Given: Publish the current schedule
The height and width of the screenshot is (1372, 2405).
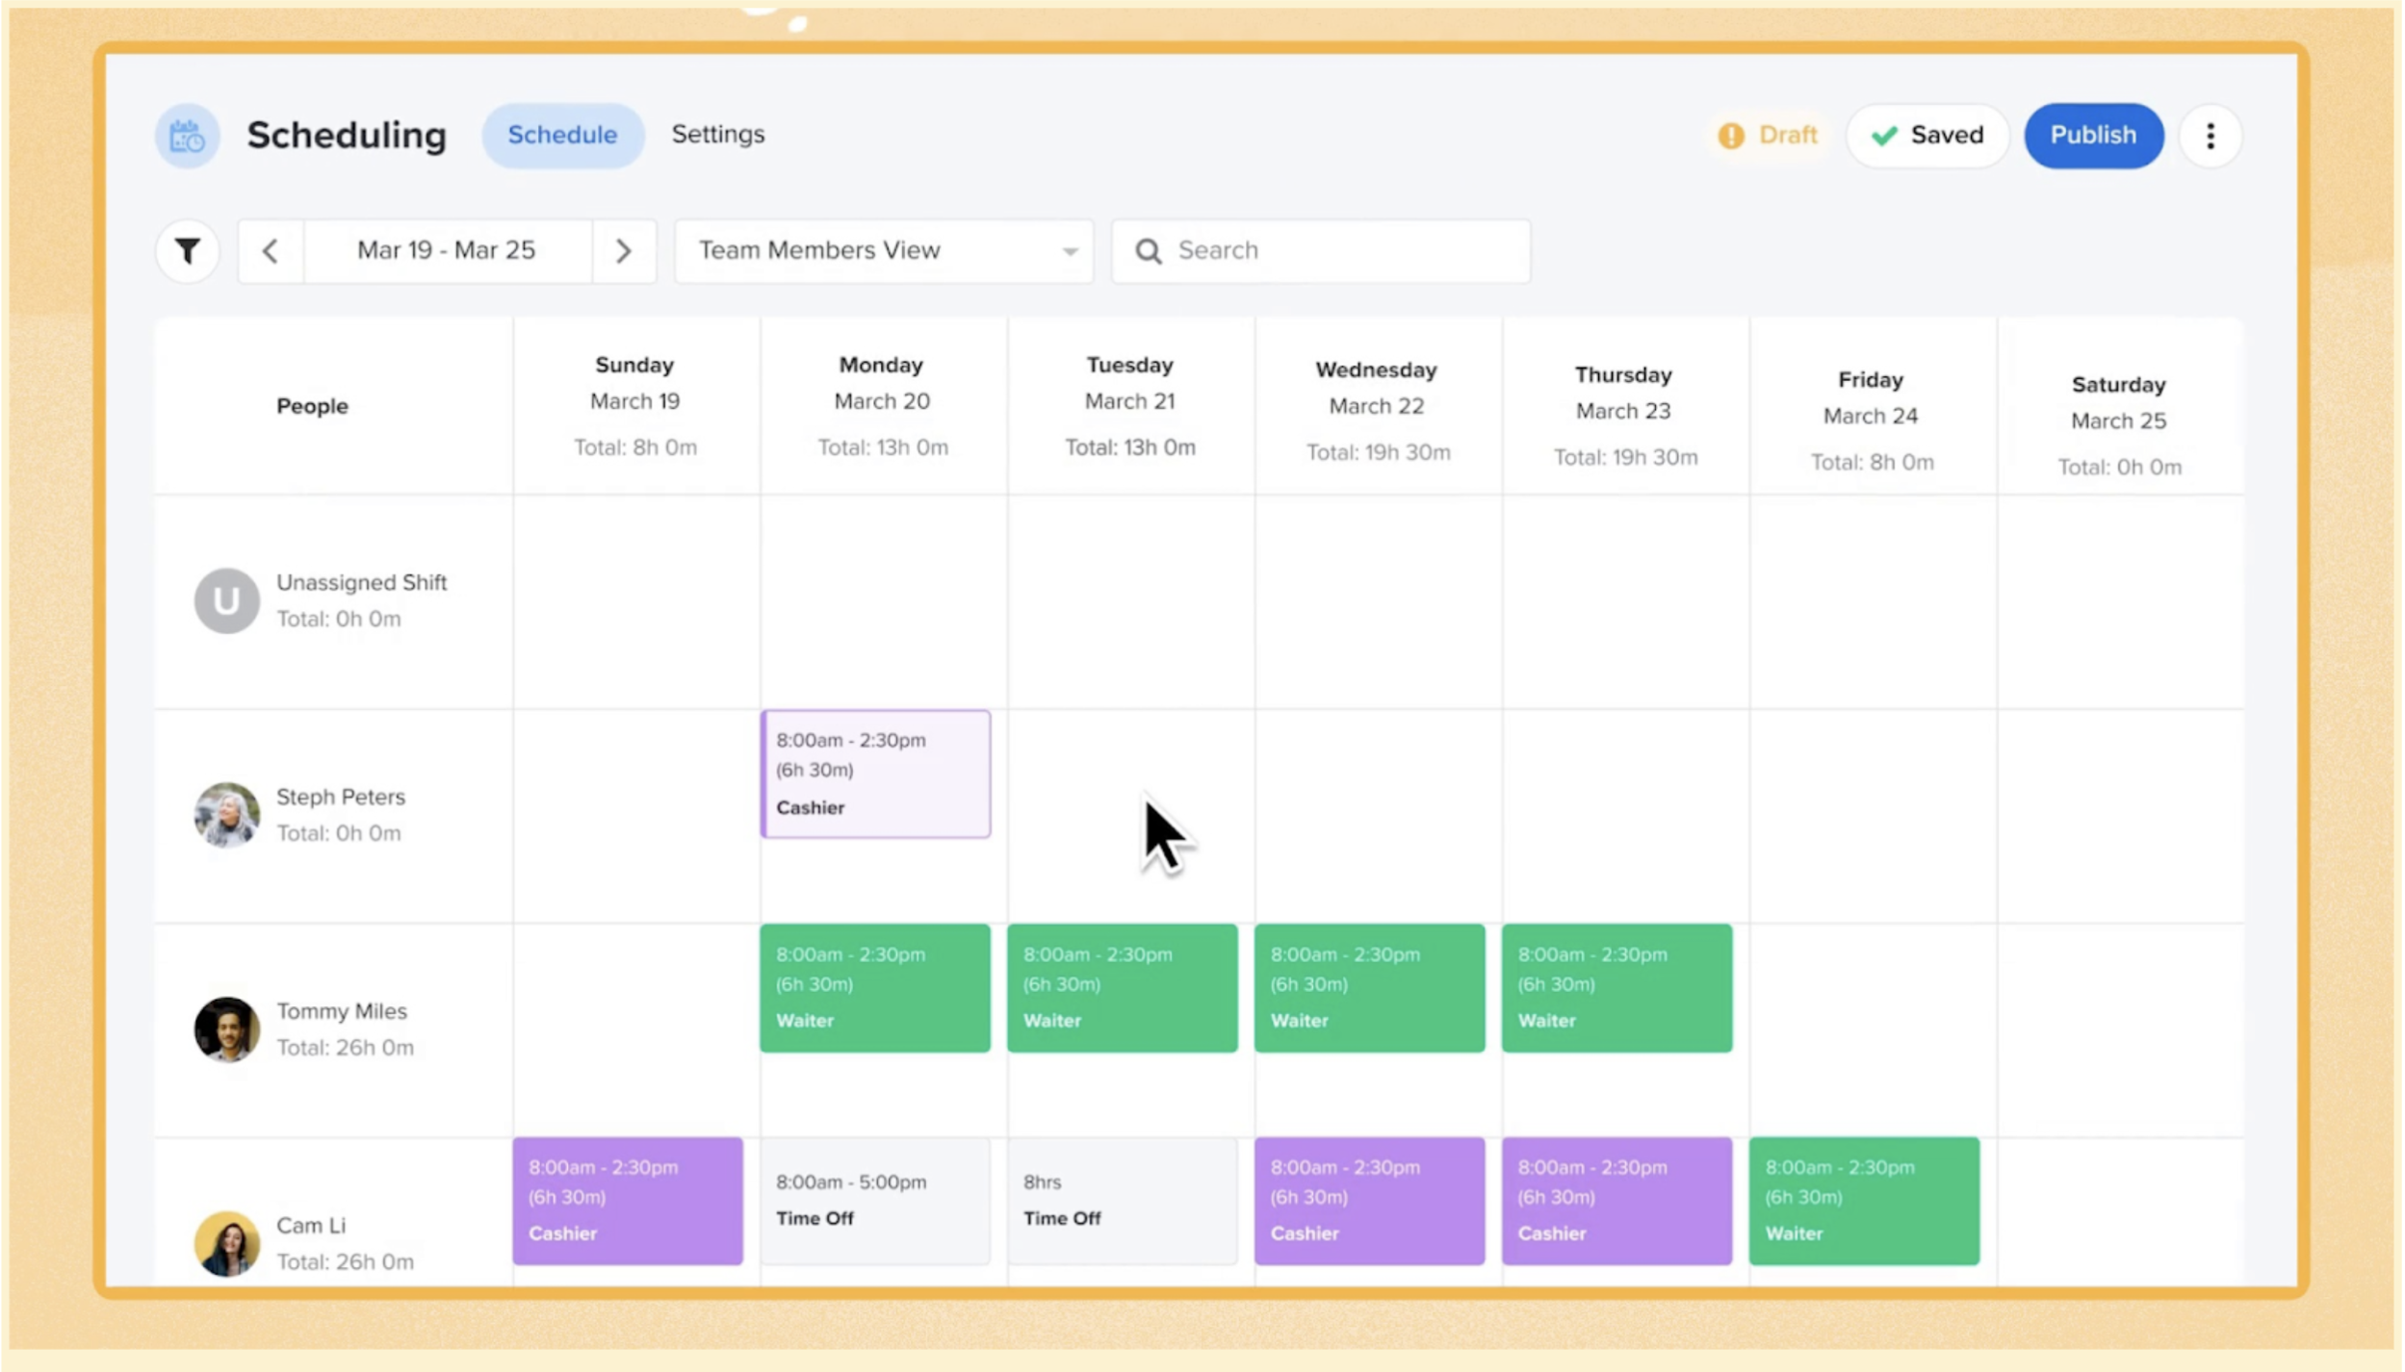Looking at the screenshot, I should (2094, 135).
